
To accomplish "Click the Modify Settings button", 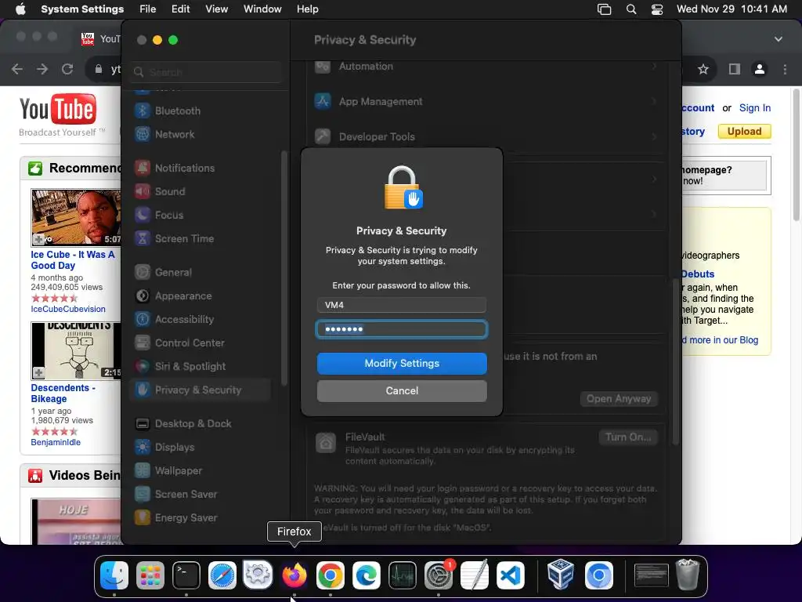I will [x=402, y=364].
